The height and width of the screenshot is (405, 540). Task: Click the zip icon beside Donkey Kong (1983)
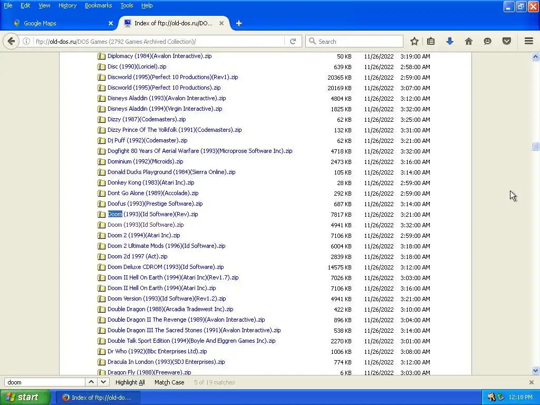(x=101, y=183)
